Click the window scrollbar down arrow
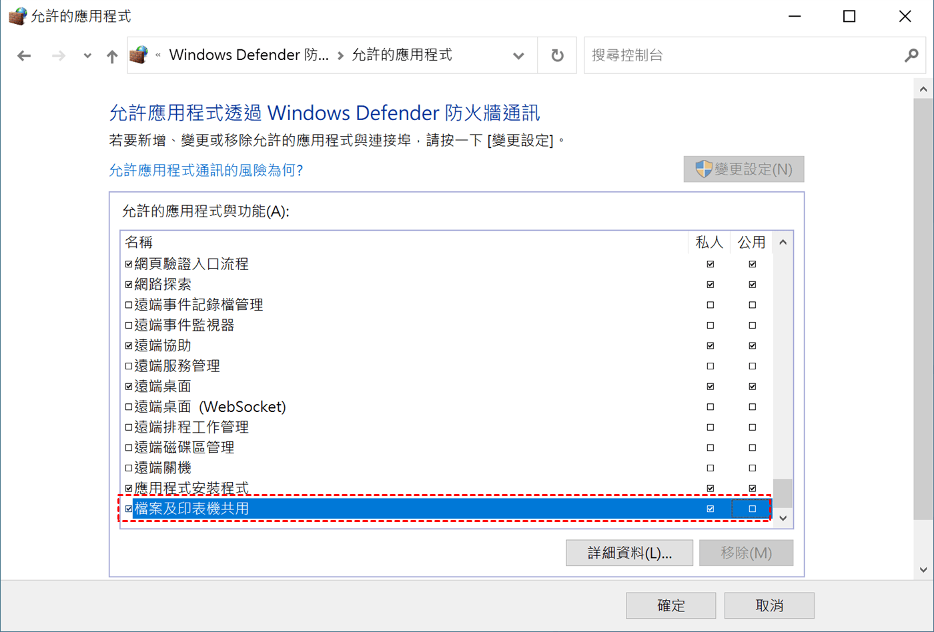934x632 pixels. (x=923, y=569)
